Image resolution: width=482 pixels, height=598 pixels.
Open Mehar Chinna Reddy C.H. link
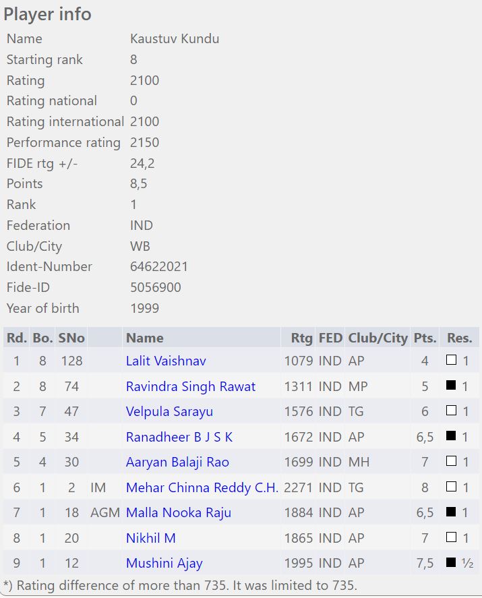[202, 487]
